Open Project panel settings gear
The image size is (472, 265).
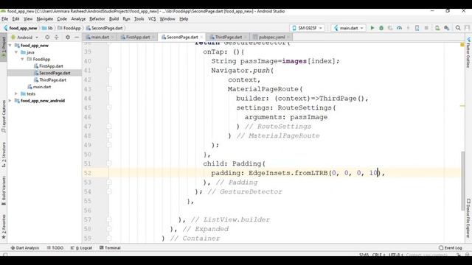[68, 38]
